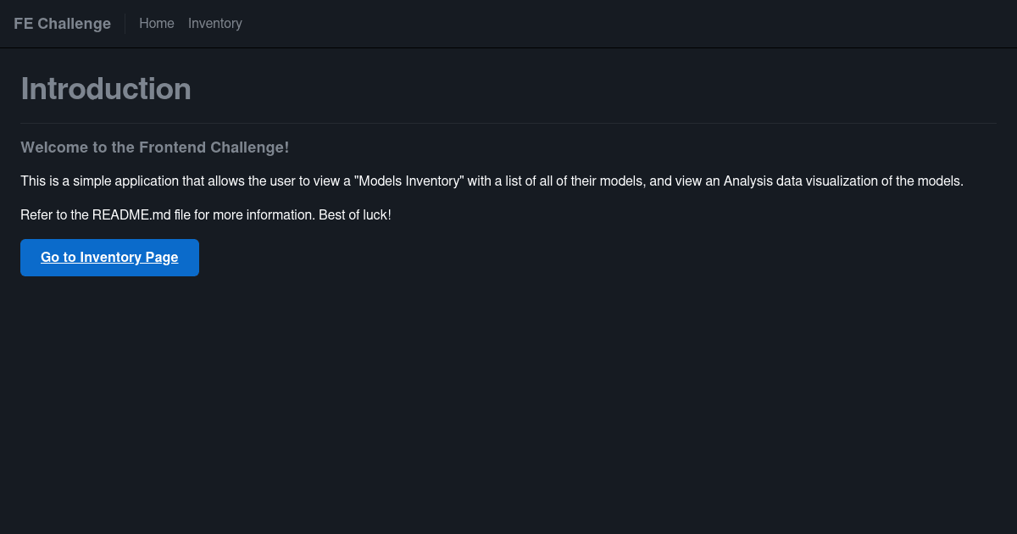Image resolution: width=1017 pixels, height=534 pixels.
Task: Click the "Best of luck!" sentence
Action: click(355, 215)
